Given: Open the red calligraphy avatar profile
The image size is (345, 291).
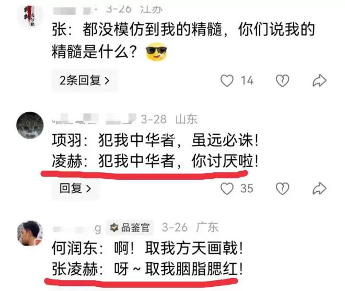Looking at the screenshot, I should pos(30,16).
